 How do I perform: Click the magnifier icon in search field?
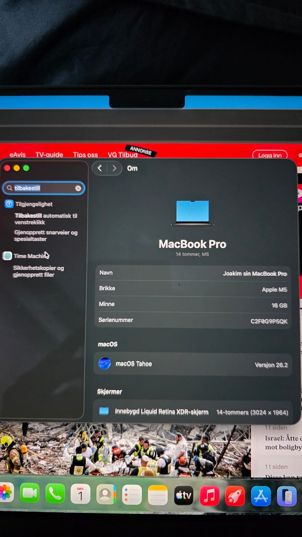pos(10,188)
